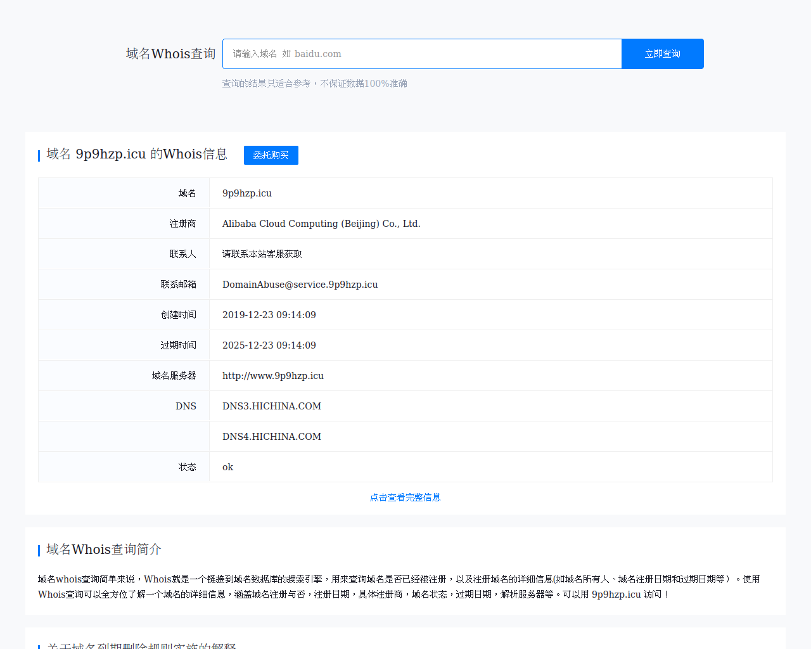The image size is (811, 649).
Task: Select the DNS row label
Action: tap(186, 406)
